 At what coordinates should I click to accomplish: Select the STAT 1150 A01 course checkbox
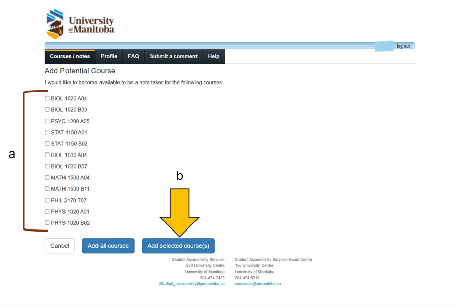pos(47,132)
